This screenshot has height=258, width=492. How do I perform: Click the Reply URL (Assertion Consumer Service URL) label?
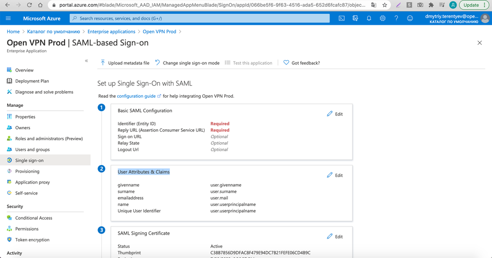161,130
